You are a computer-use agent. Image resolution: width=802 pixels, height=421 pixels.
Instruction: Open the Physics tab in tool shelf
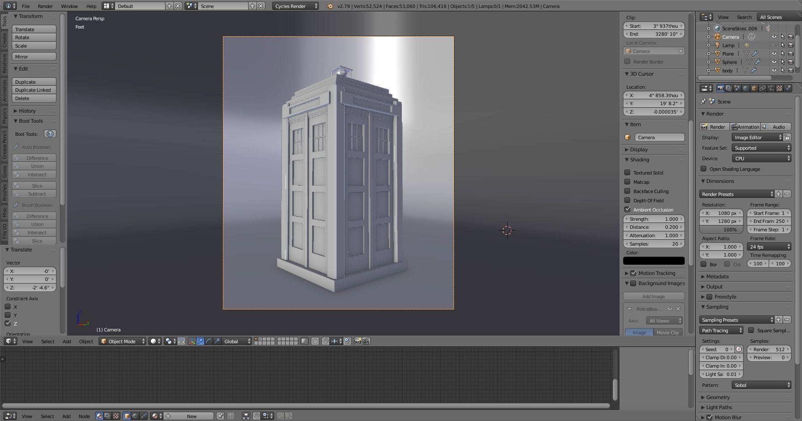[x=5, y=115]
